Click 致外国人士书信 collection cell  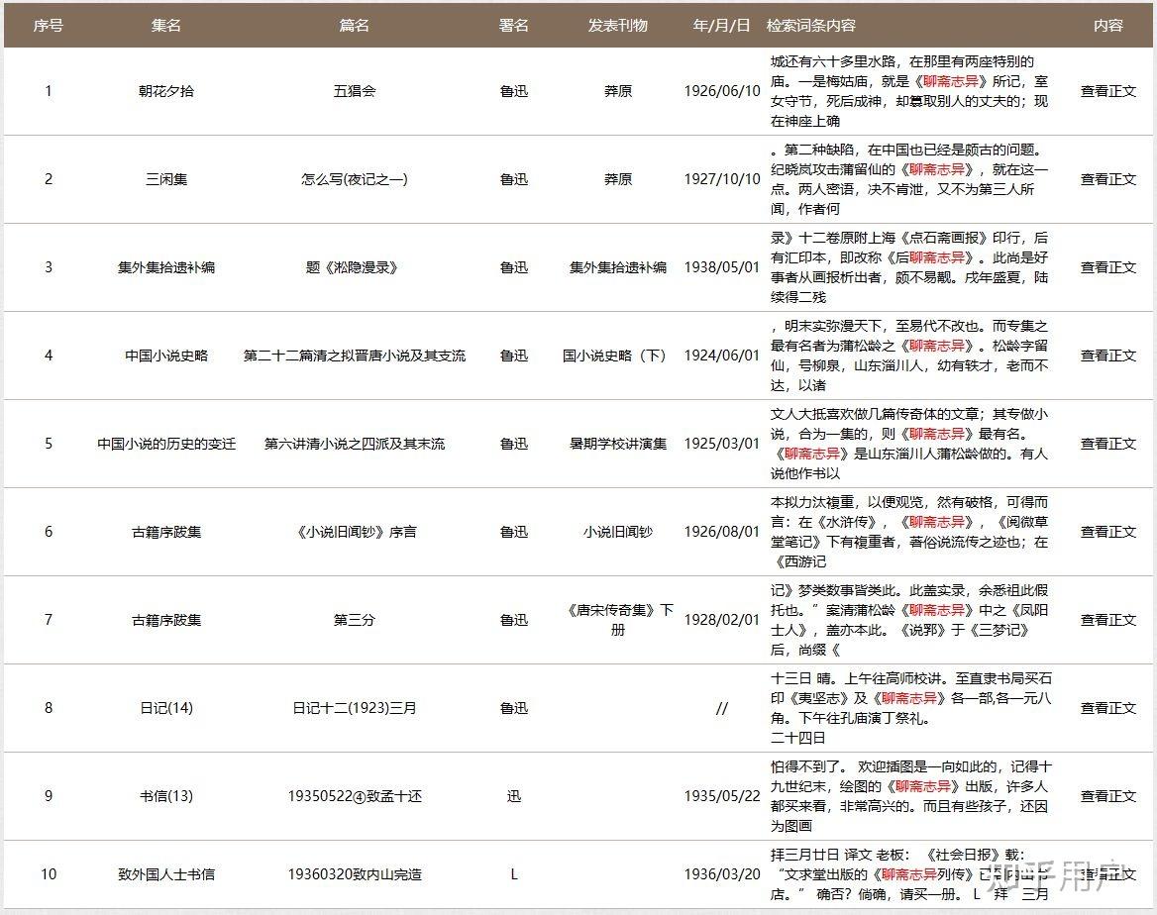point(166,874)
